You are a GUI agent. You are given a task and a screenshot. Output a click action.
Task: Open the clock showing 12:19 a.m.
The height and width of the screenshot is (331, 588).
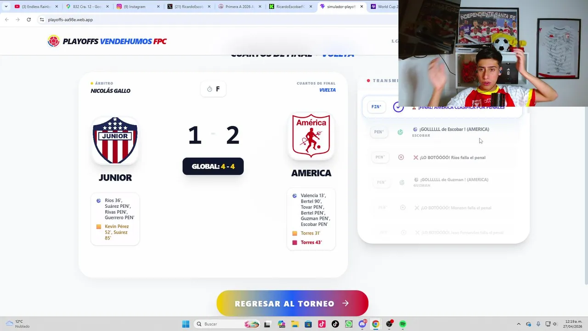click(x=571, y=324)
